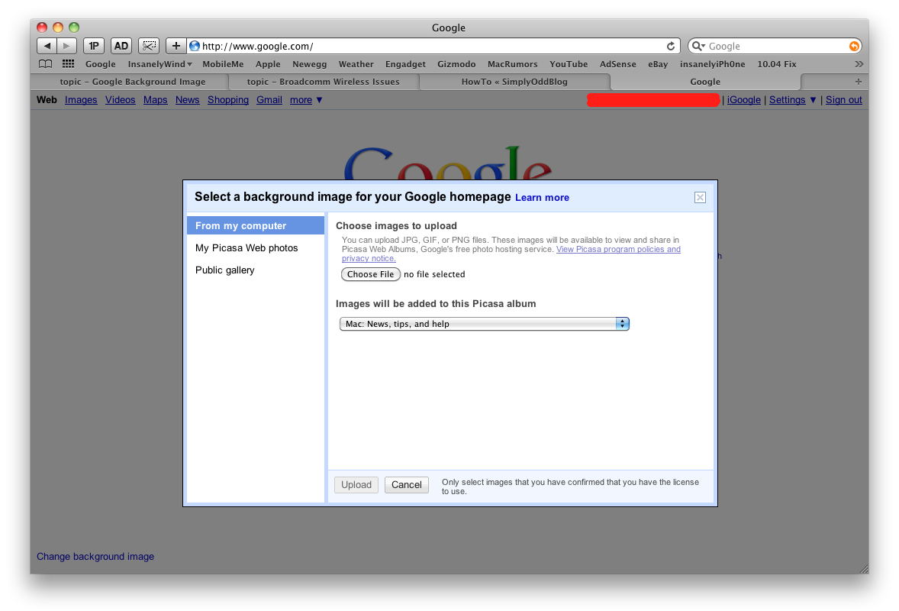Viewport: 899px width, 611px height.
Task: Click the Upload button
Action: pyautogui.click(x=356, y=485)
